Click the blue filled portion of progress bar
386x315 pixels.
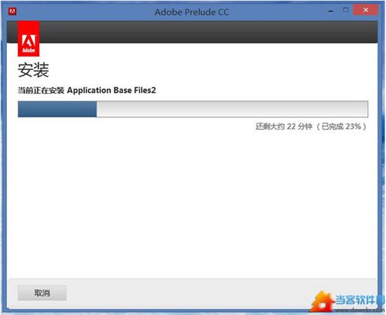57,109
